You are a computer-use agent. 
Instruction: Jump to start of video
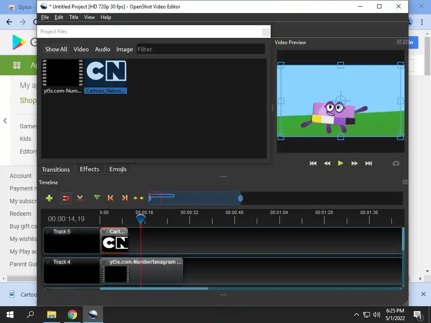click(x=313, y=164)
